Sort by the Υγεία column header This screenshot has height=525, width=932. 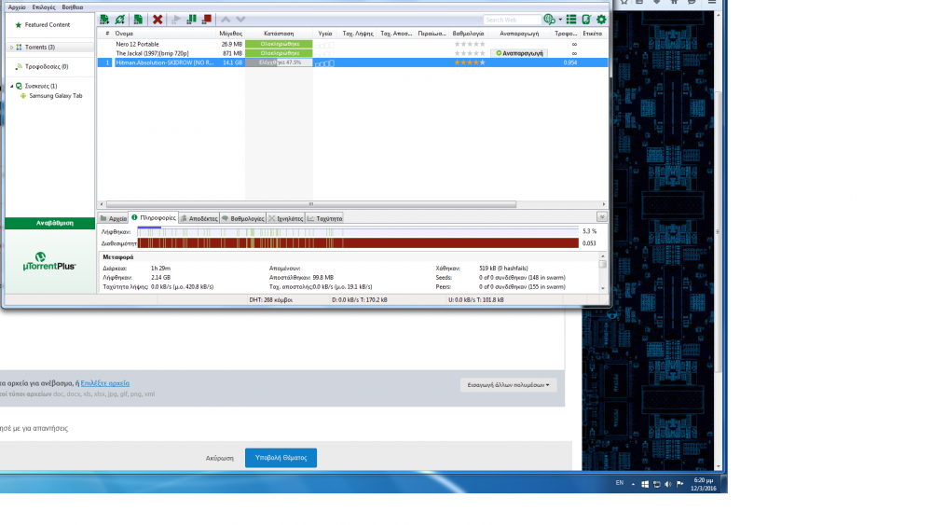pyautogui.click(x=325, y=34)
